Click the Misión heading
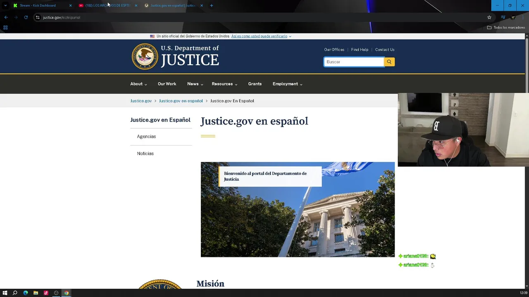This screenshot has height=297, width=529. point(210,284)
